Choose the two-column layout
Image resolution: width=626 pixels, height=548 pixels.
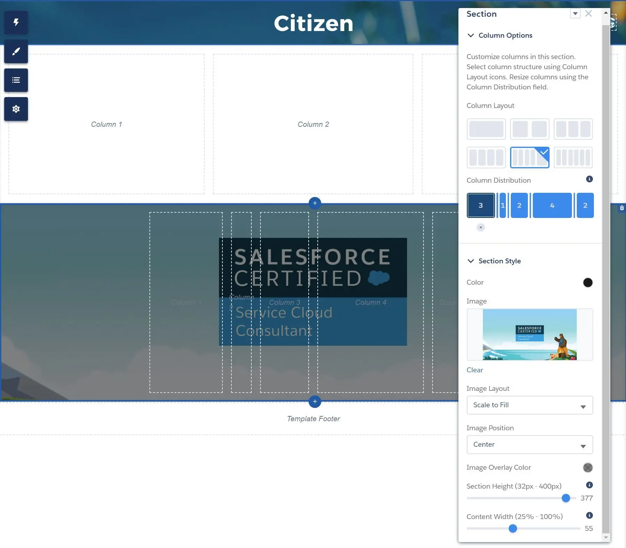[x=530, y=129]
